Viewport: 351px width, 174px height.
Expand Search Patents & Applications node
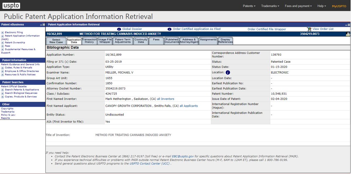click(x=2, y=90)
